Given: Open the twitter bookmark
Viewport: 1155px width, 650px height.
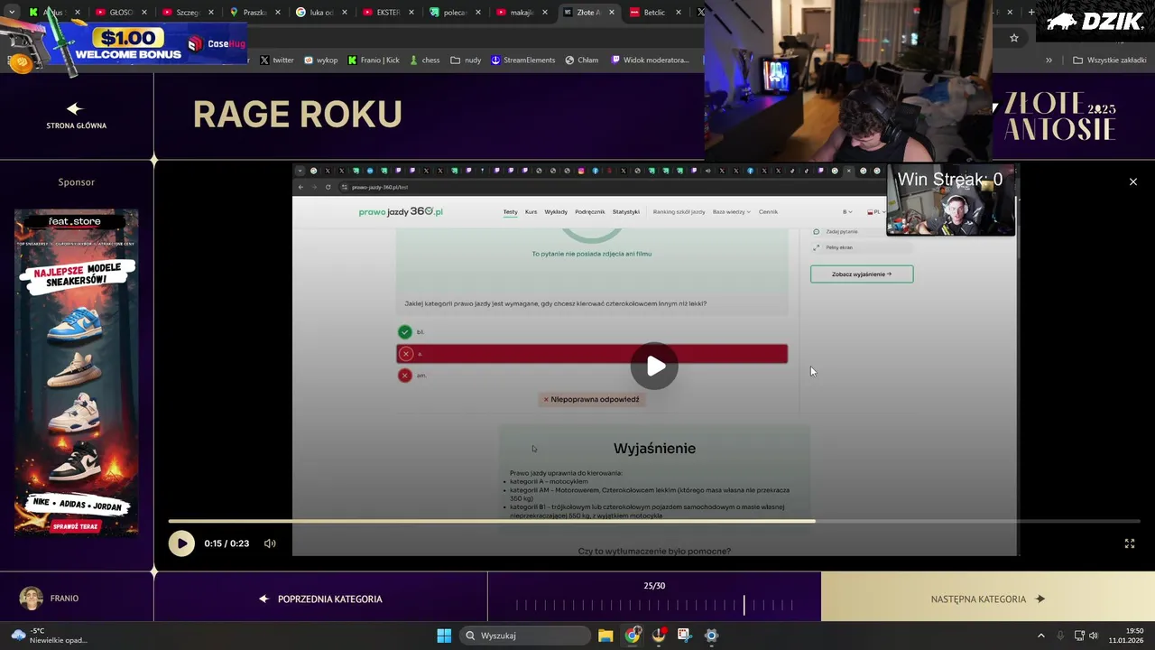Looking at the screenshot, I should pyautogui.click(x=277, y=60).
